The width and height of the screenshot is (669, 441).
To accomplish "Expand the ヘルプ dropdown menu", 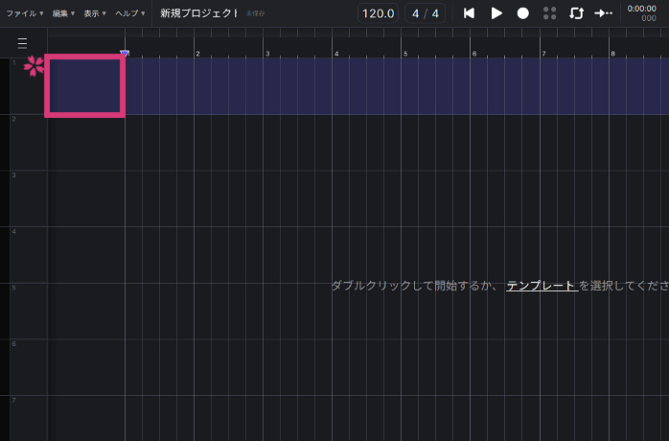I will (129, 13).
